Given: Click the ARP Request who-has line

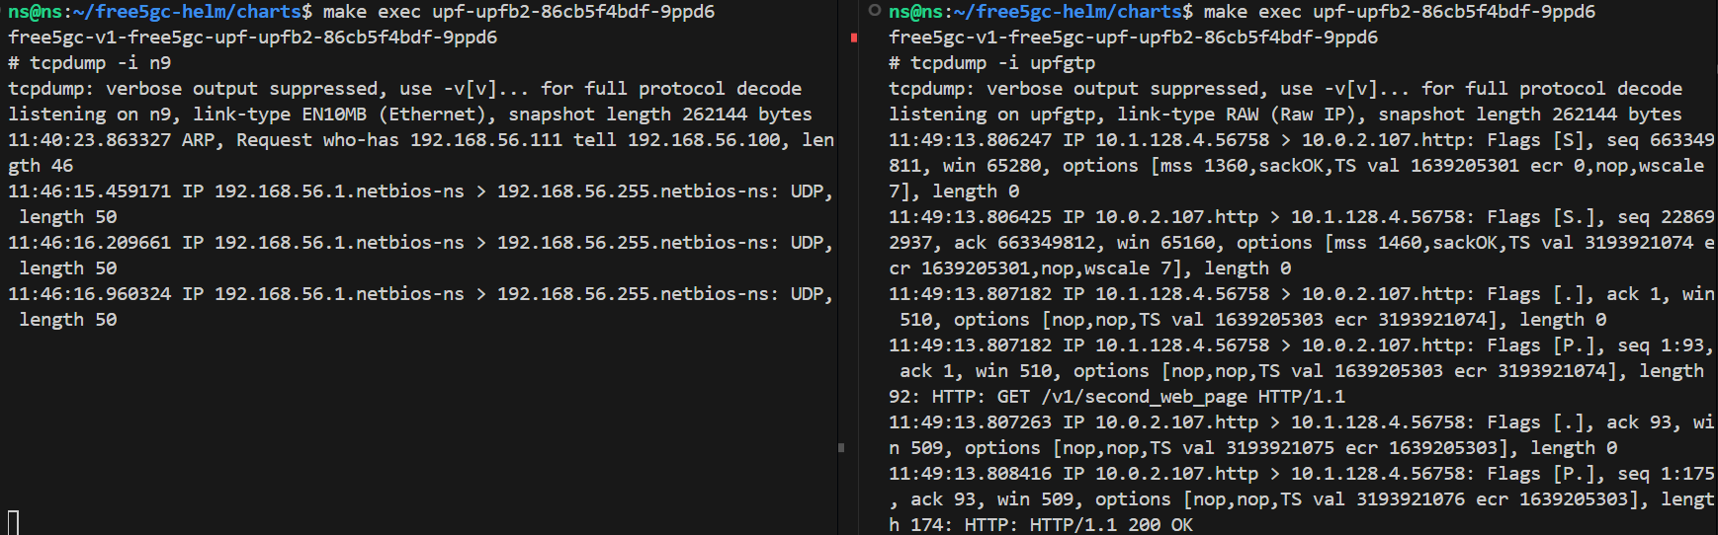Looking at the screenshot, I should [421, 153].
